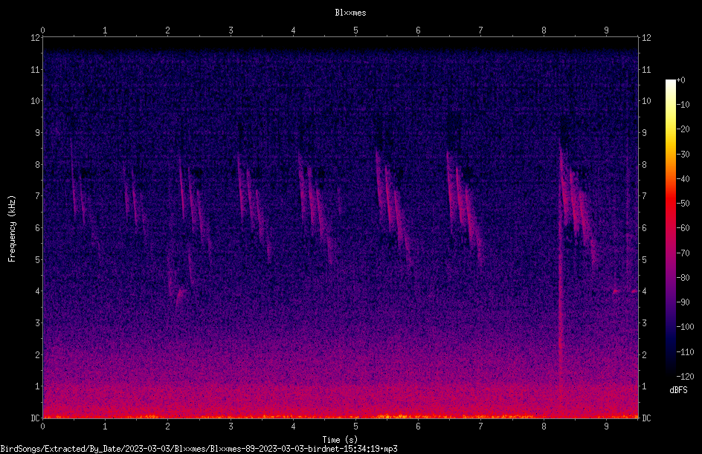Image resolution: width=702 pixels, height=454 pixels.
Task: Click the 12 kHz label on left axis
Action: pos(35,38)
